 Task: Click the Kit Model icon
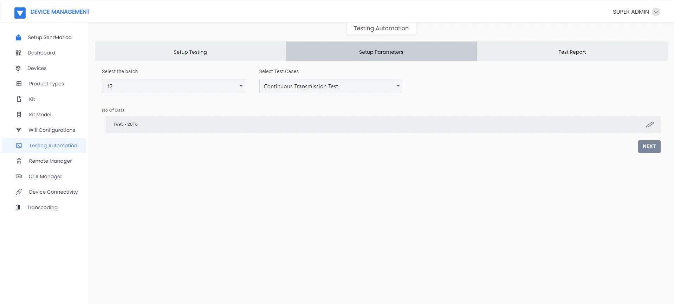tap(19, 115)
